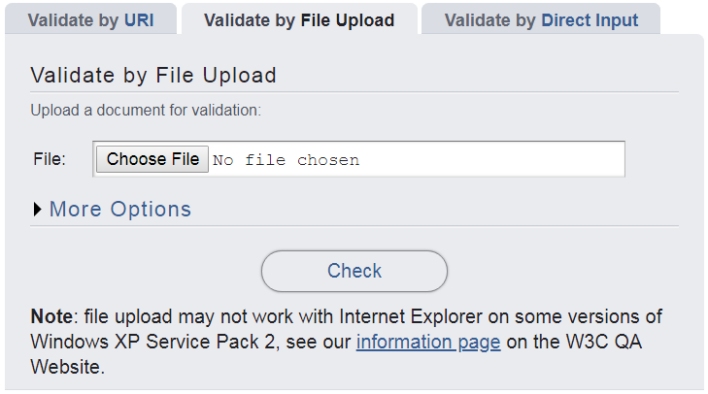Click the blue "URI" word in first tab
Screen dimensions: 708x394
139,20
